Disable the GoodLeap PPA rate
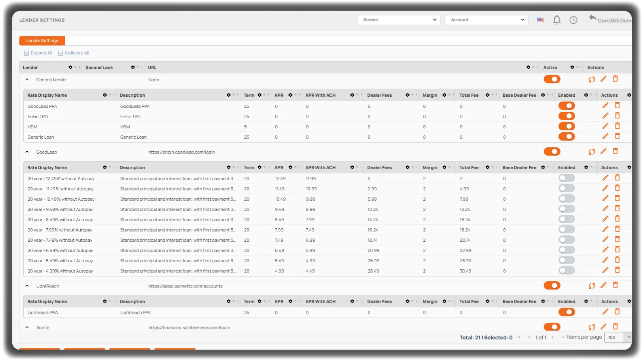 point(566,106)
